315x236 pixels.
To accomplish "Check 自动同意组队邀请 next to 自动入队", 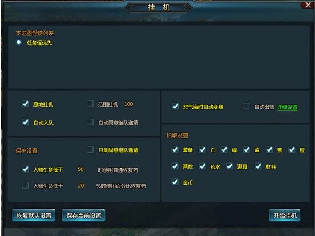I will coord(90,122).
